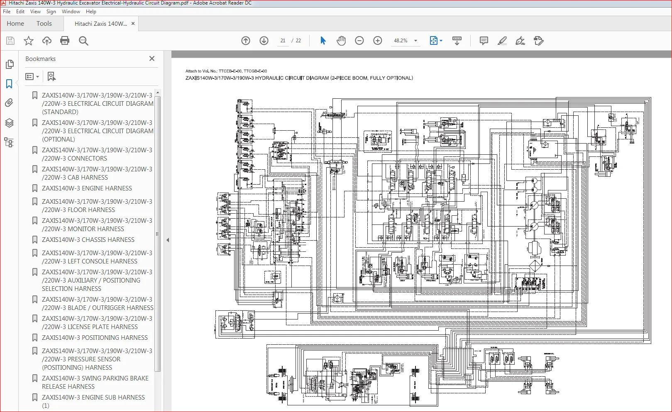Screen dimensions: 672x412
Task: Open ELECTRICAL CIRCUIT DIAGRAM (STANDARD) bookmark
Action: pos(98,103)
